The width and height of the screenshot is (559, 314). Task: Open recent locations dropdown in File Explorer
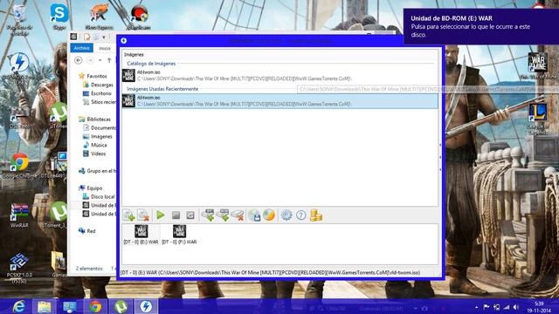100,60
